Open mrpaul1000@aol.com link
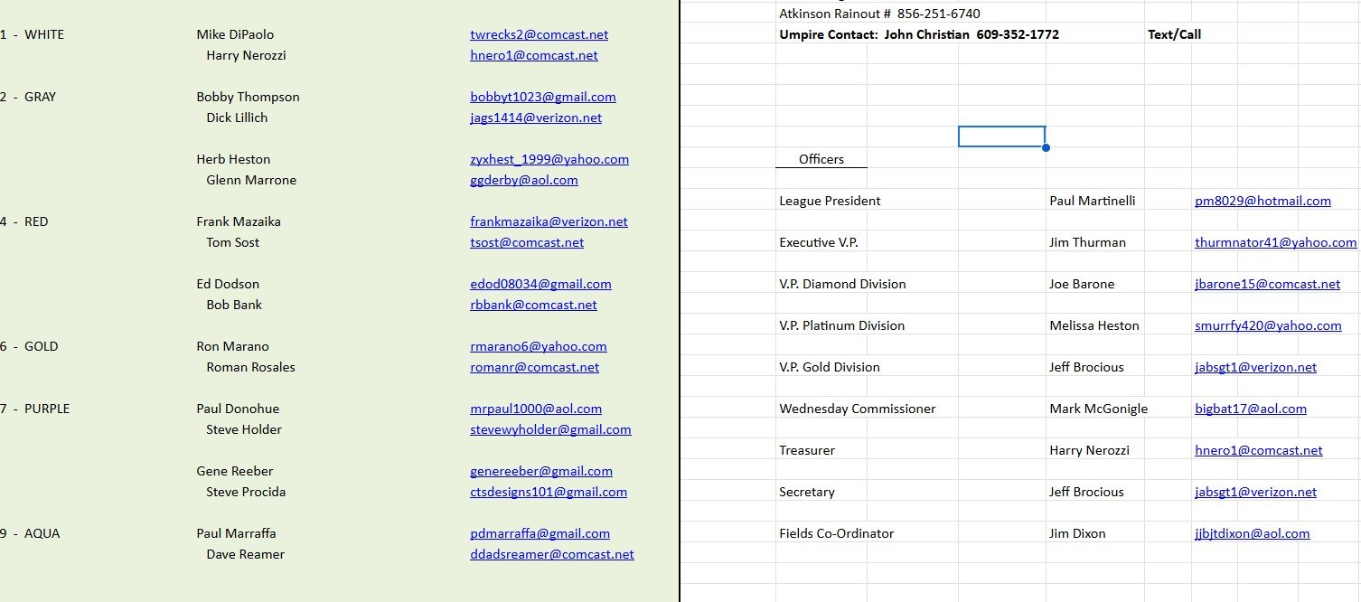Viewport: 1361px width, 602px height. click(536, 409)
